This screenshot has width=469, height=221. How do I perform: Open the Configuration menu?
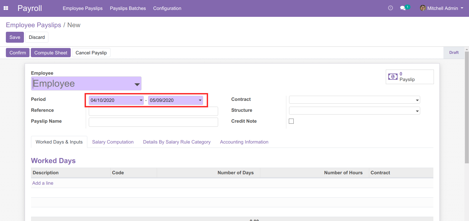tap(167, 8)
